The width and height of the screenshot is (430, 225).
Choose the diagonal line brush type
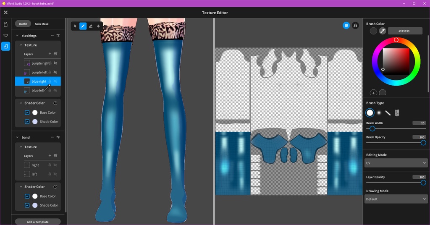click(388, 112)
